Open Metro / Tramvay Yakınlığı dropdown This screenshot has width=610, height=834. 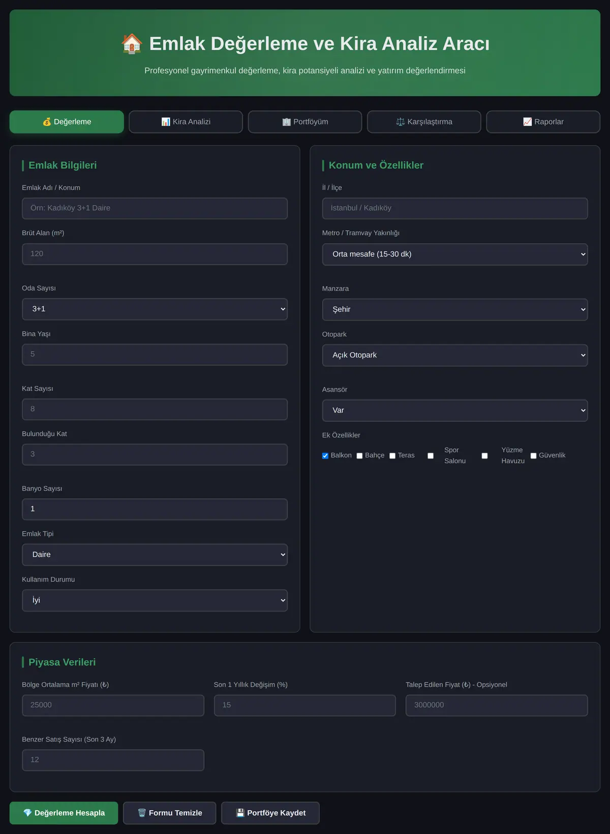point(455,254)
